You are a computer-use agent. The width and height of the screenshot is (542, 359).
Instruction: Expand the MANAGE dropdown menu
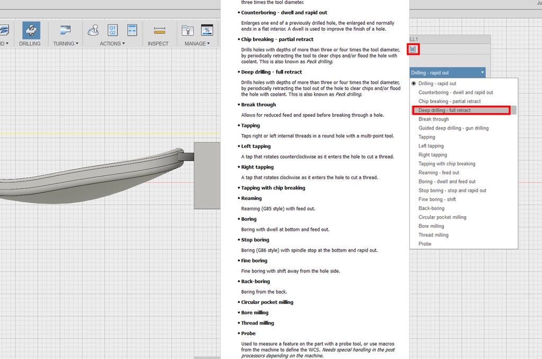197,43
